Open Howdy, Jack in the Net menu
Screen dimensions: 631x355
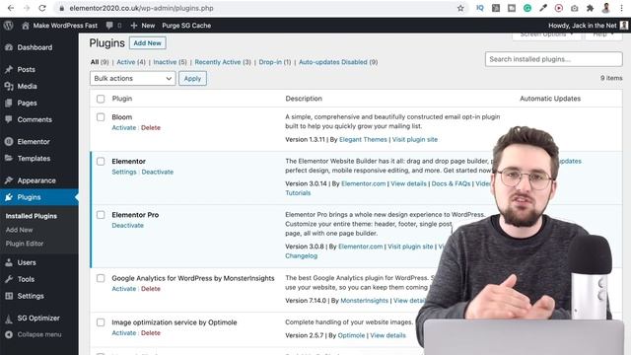[588, 26]
